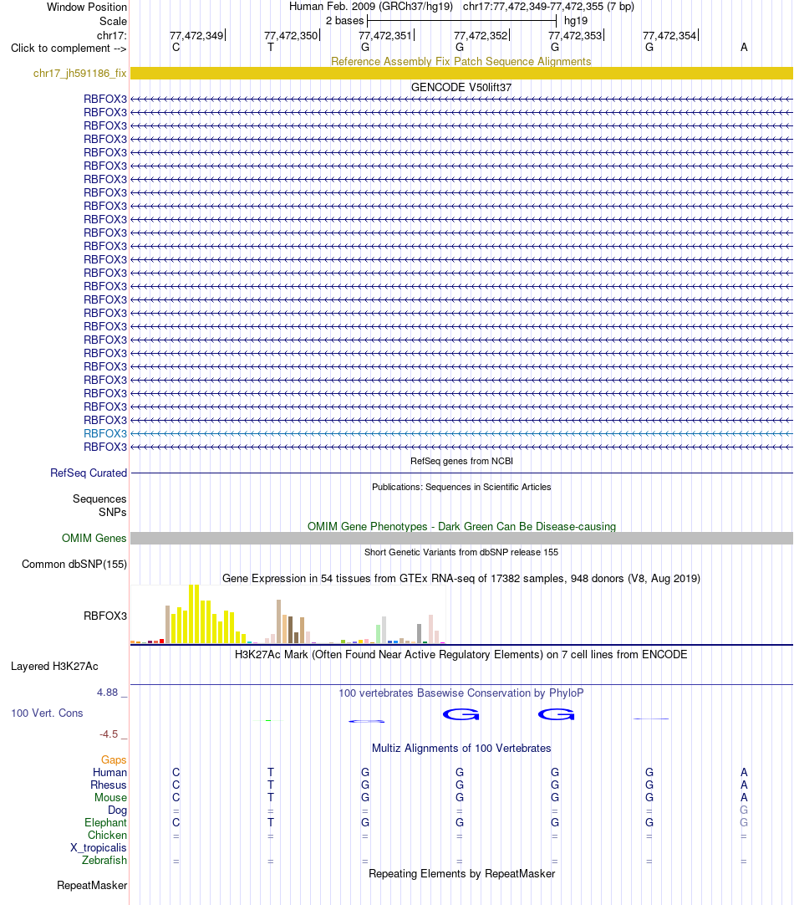Open the RBFOX3 GTEx expression bar chart
The image size is (794, 905).
pos(288,614)
